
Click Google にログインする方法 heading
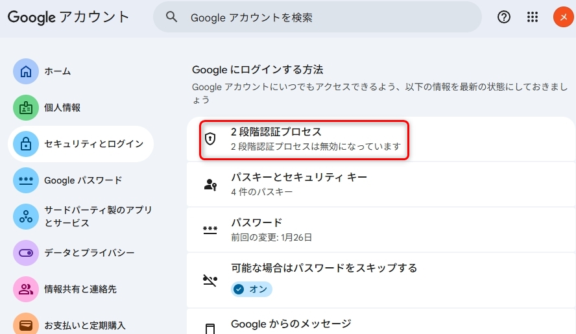coord(258,70)
